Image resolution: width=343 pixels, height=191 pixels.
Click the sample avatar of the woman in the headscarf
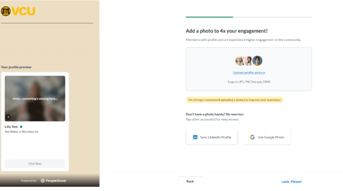[240, 61]
